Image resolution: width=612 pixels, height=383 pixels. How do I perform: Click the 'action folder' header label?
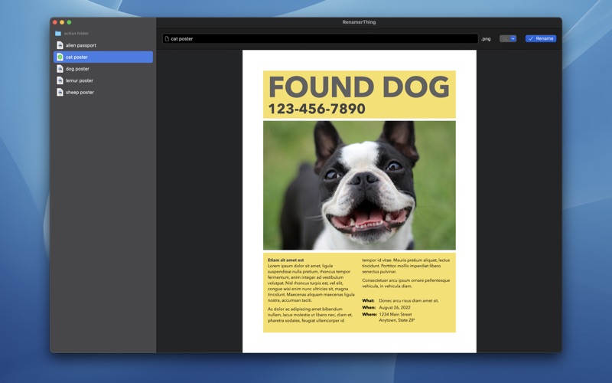(x=76, y=34)
